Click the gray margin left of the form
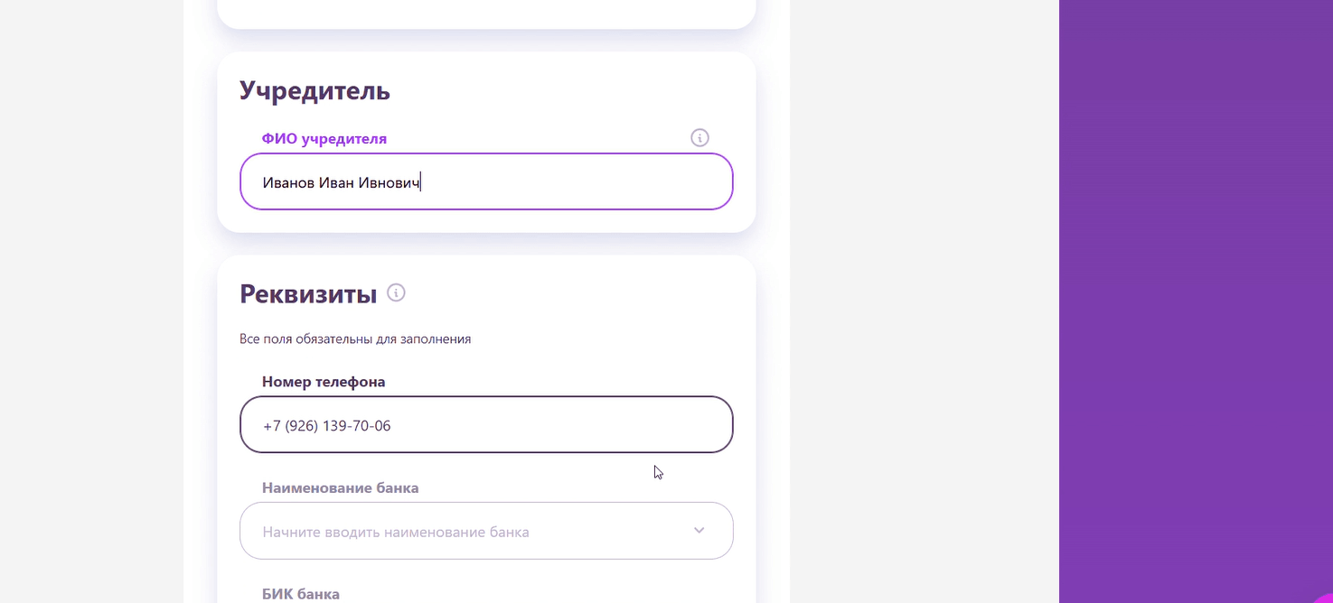 (91, 301)
